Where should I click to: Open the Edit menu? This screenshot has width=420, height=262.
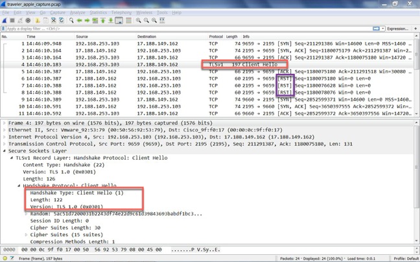pos(17,12)
